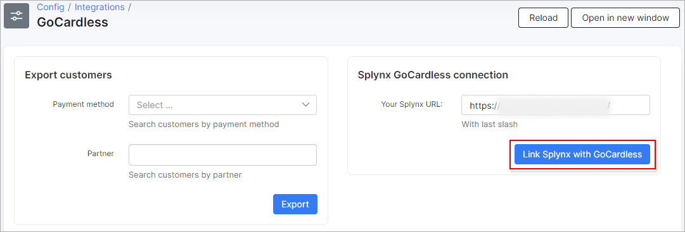This screenshot has width=685, height=232.
Task: Open the Config breadcrumb link
Action: coord(51,7)
